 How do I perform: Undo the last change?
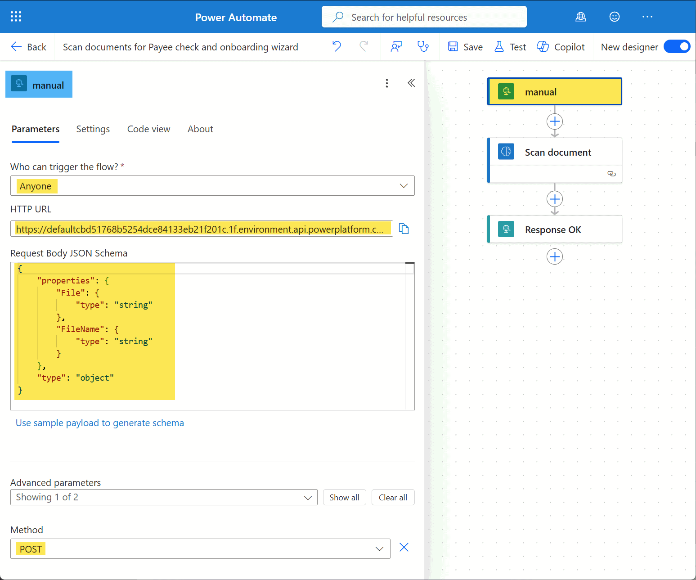tap(337, 46)
